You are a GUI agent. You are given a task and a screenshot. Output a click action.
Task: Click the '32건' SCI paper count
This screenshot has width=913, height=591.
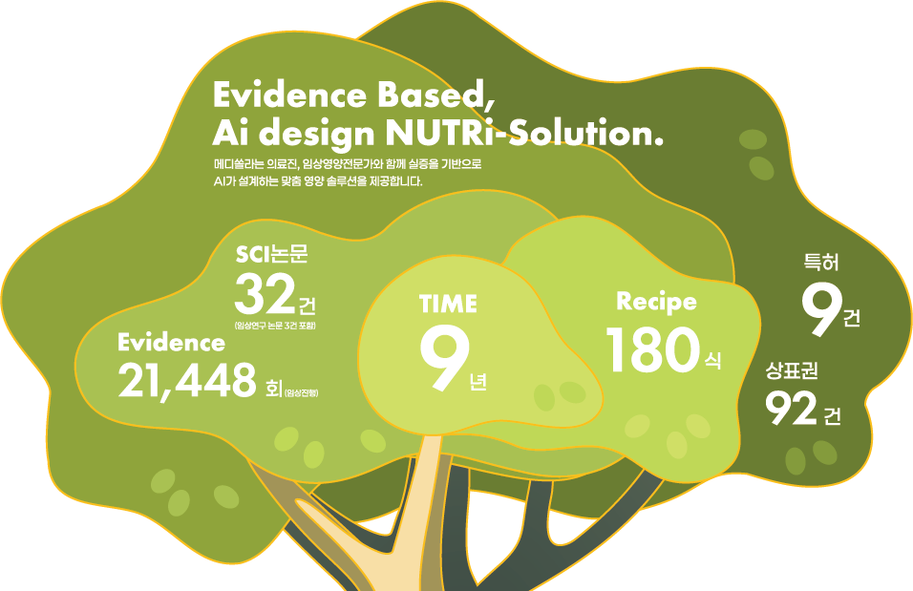[x=275, y=294]
